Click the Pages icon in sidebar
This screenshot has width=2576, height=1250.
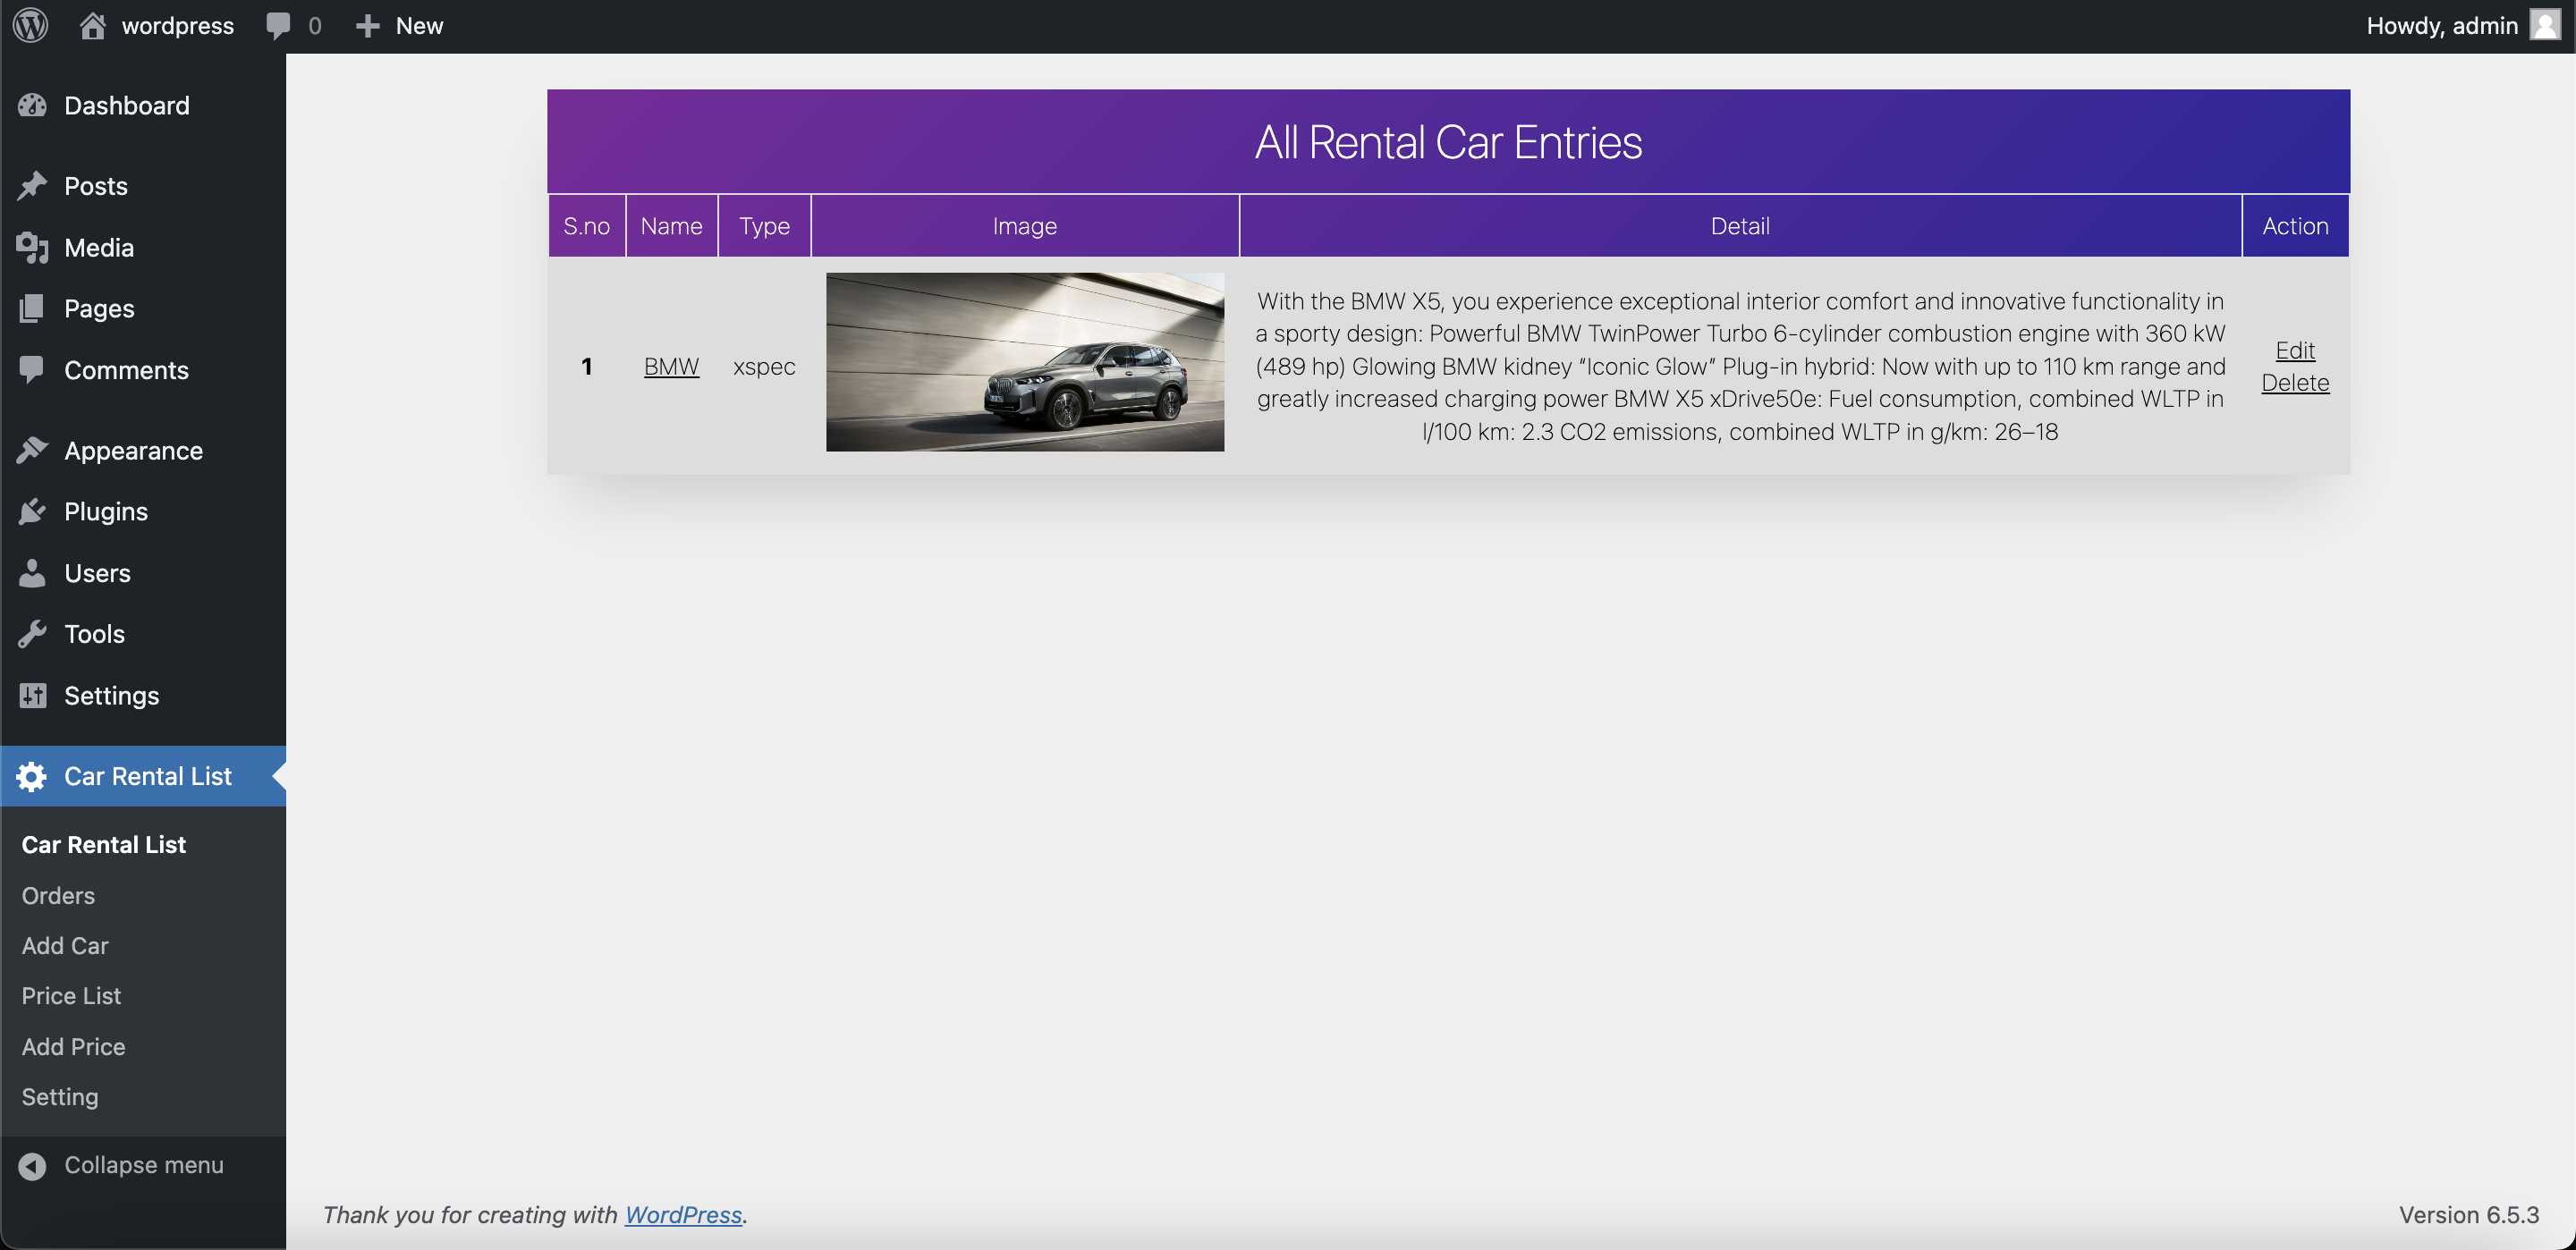32,308
